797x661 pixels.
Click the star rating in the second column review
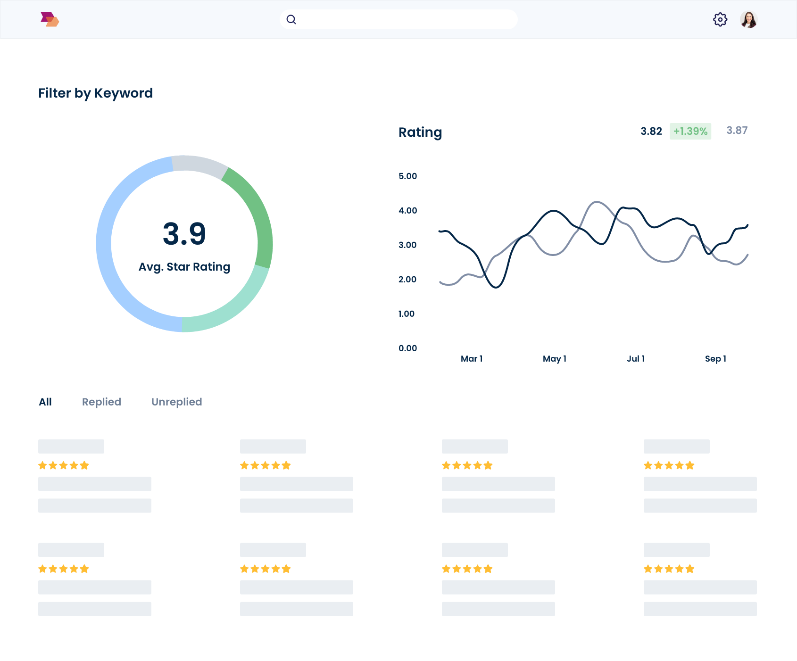click(265, 465)
